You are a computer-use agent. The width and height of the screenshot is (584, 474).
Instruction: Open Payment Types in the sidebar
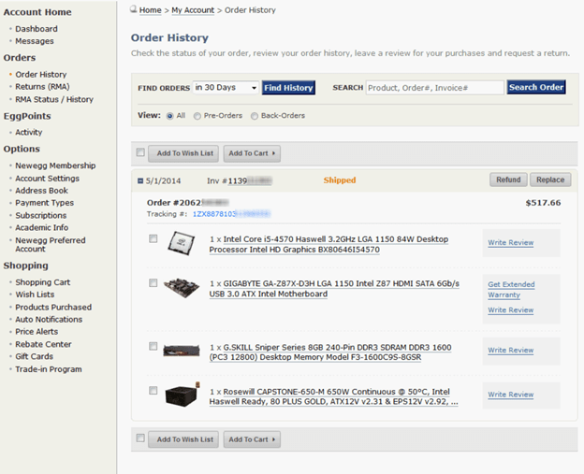pyautogui.click(x=45, y=203)
